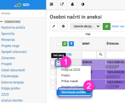
Task: Tick the checkbox for row 008036
Action: click(53, 63)
